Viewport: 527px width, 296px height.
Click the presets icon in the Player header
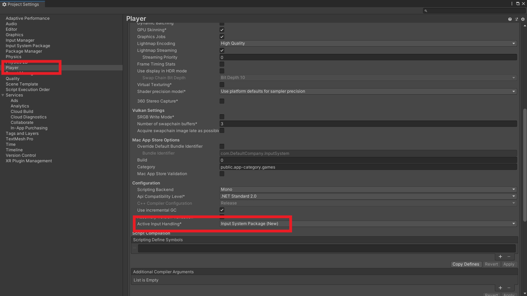(x=517, y=19)
